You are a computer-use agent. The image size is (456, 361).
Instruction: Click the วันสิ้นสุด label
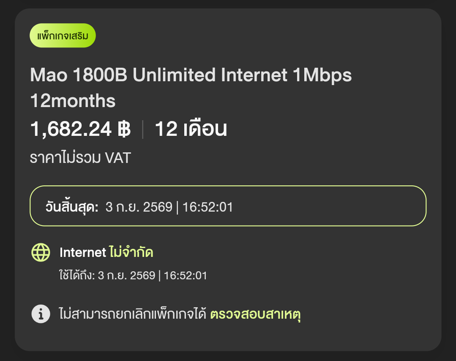point(72,207)
